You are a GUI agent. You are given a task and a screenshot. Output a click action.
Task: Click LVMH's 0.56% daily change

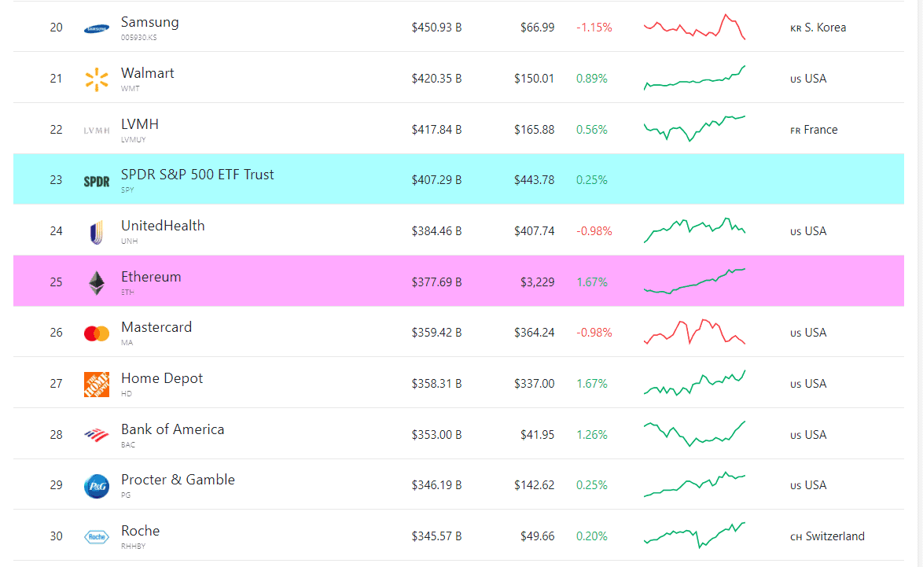(591, 130)
